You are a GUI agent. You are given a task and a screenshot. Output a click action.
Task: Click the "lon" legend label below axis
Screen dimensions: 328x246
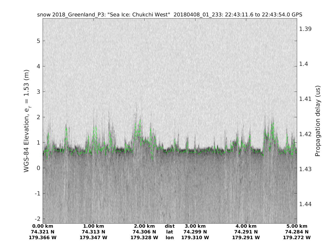coord(169,238)
